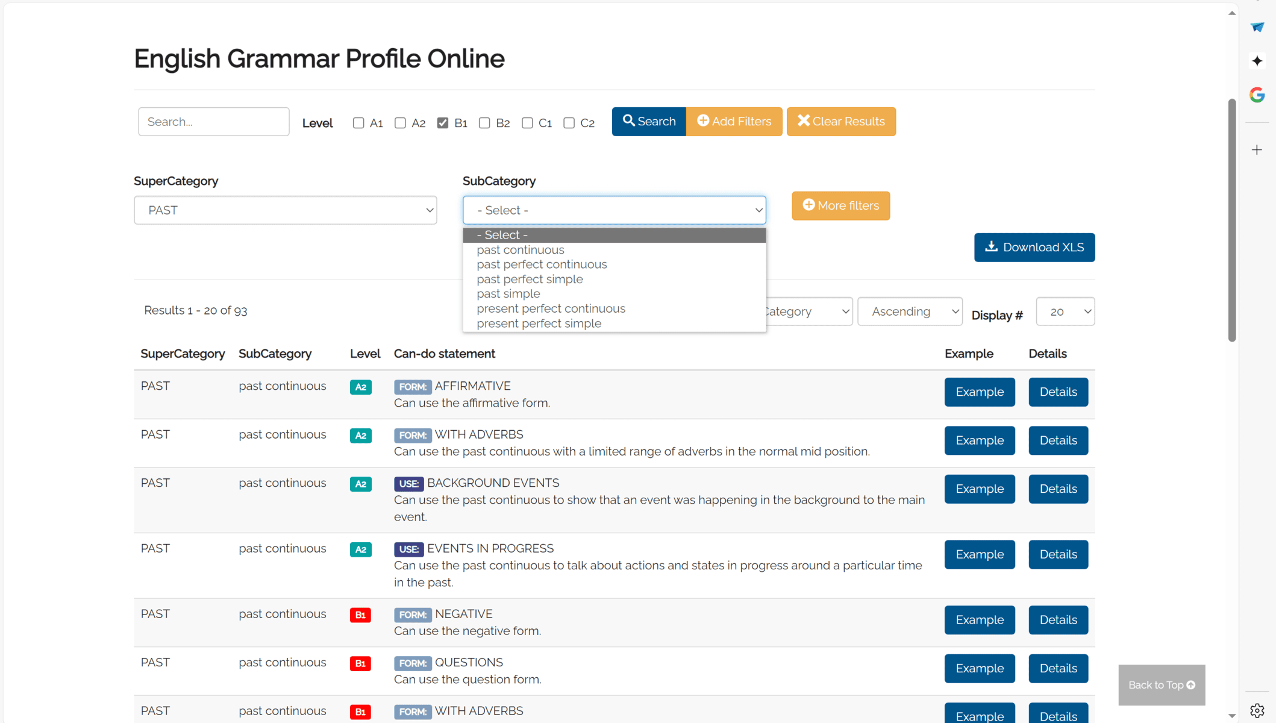Open Details for the BACKGROUND EVENTS row

click(1057, 489)
